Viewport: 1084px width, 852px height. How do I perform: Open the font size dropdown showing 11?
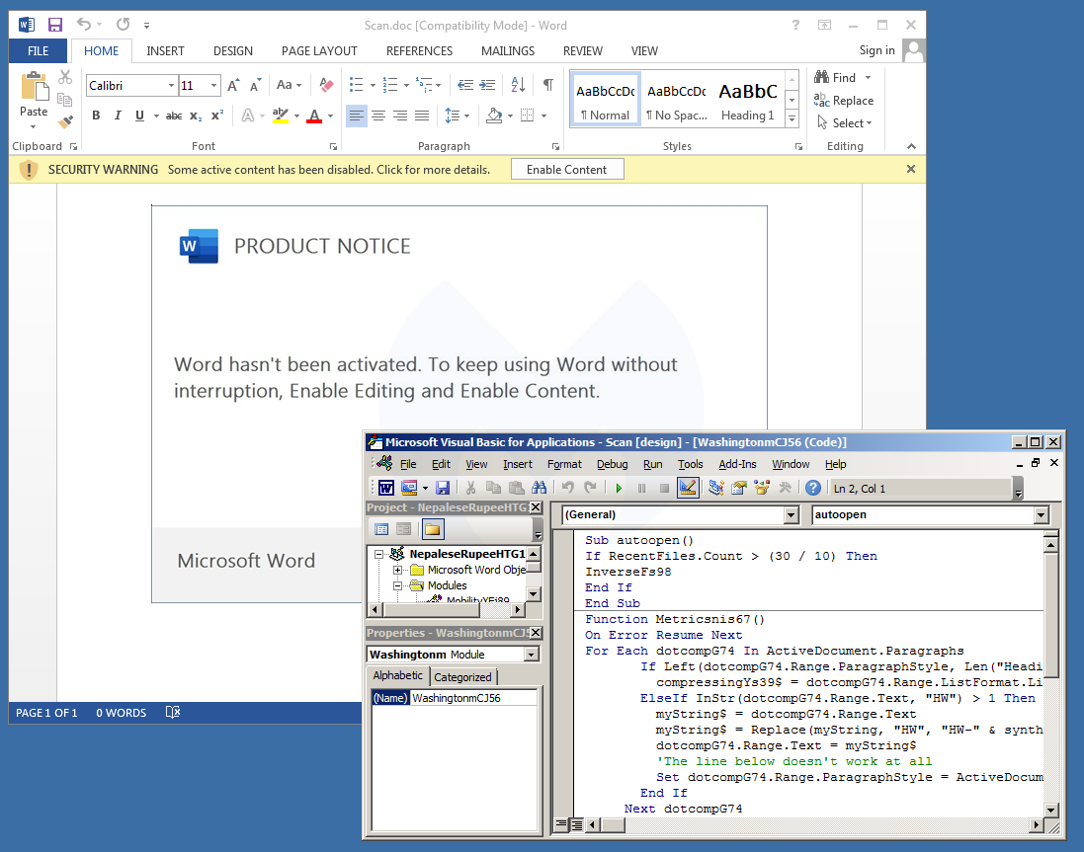[212, 86]
